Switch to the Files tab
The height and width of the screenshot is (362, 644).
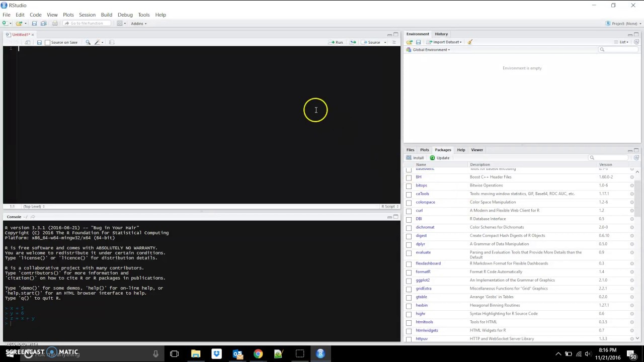pyautogui.click(x=410, y=150)
